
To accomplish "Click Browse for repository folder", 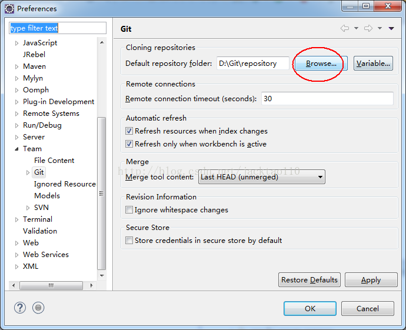I will coord(321,64).
